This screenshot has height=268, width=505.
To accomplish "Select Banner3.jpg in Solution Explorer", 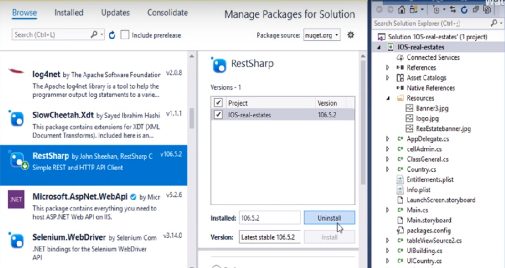I will pos(432,109).
